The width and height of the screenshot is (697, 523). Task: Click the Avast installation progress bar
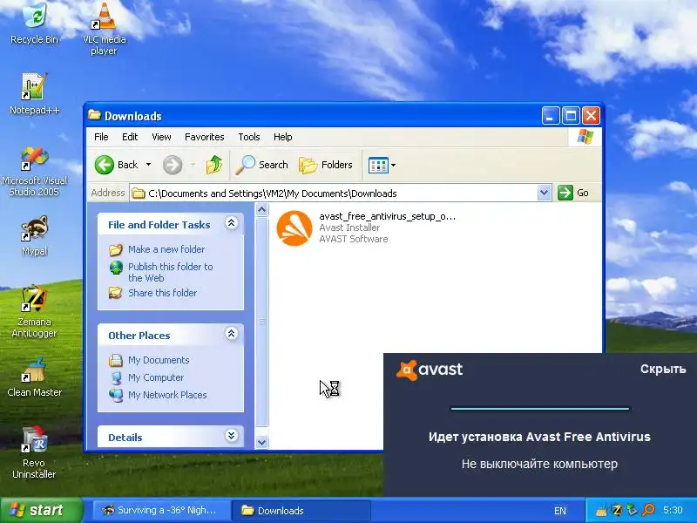point(540,408)
